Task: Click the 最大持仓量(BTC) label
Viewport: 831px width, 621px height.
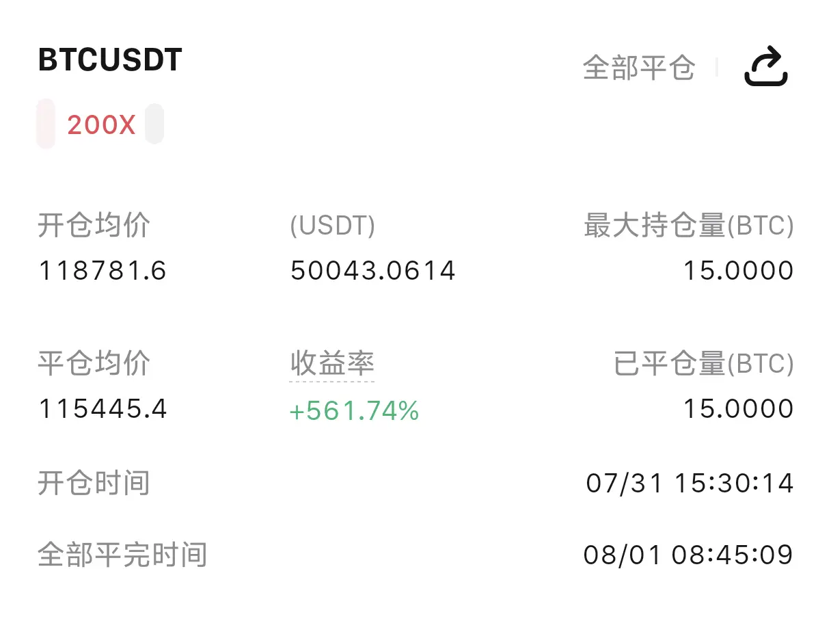Action: click(689, 226)
